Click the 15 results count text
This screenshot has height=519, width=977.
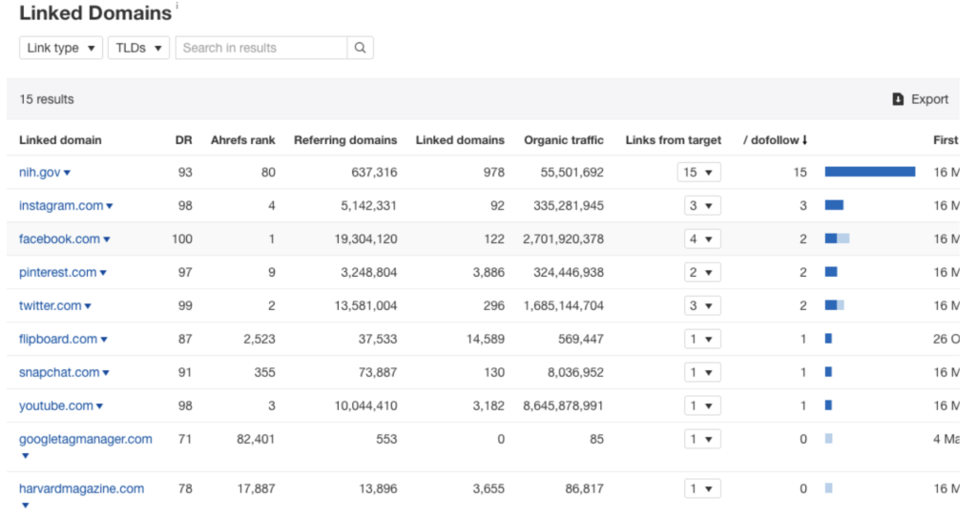pyautogui.click(x=47, y=99)
